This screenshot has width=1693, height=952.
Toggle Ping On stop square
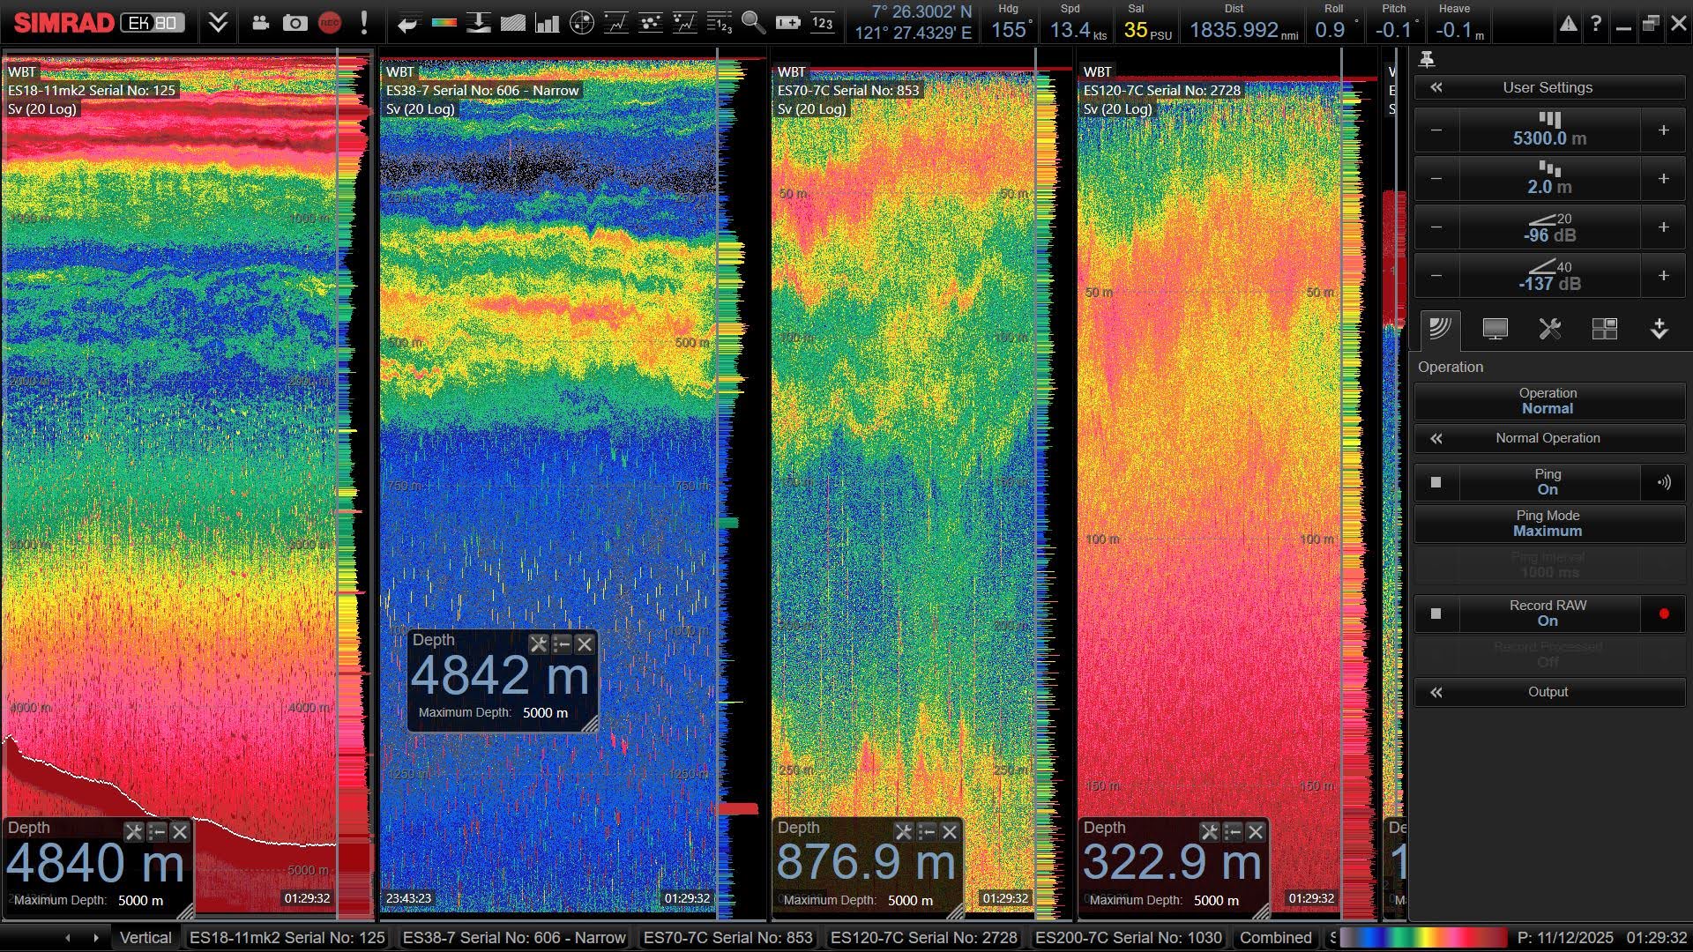tap(1436, 482)
